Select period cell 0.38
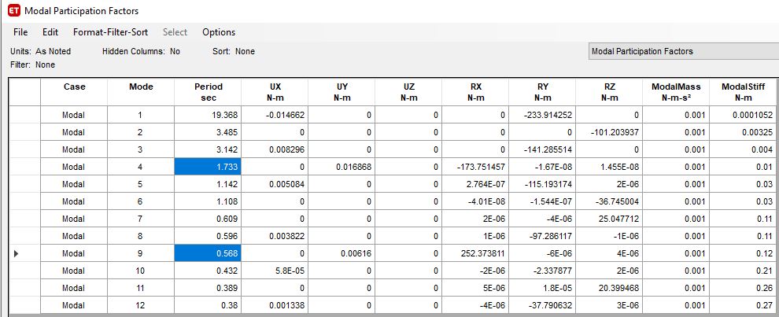Image resolution: width=779 pixels, height=317 pixels. click(208, 305)
